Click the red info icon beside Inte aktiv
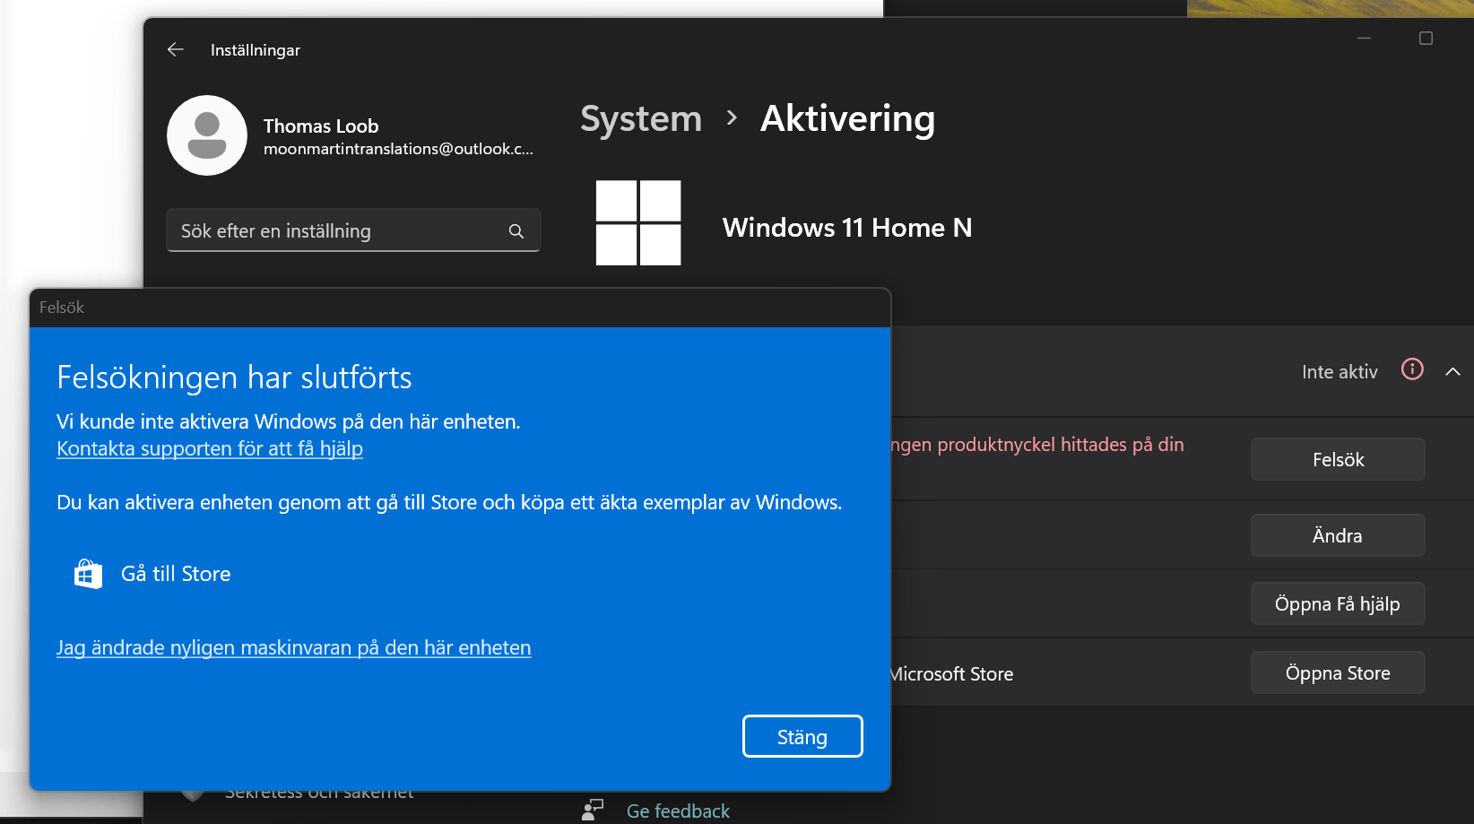This screenshot has width=1474, height=824. pyautogui.click(x=1412, y=369)
